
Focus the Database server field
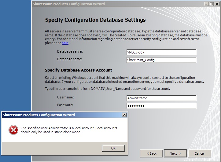tap(161, 52)
